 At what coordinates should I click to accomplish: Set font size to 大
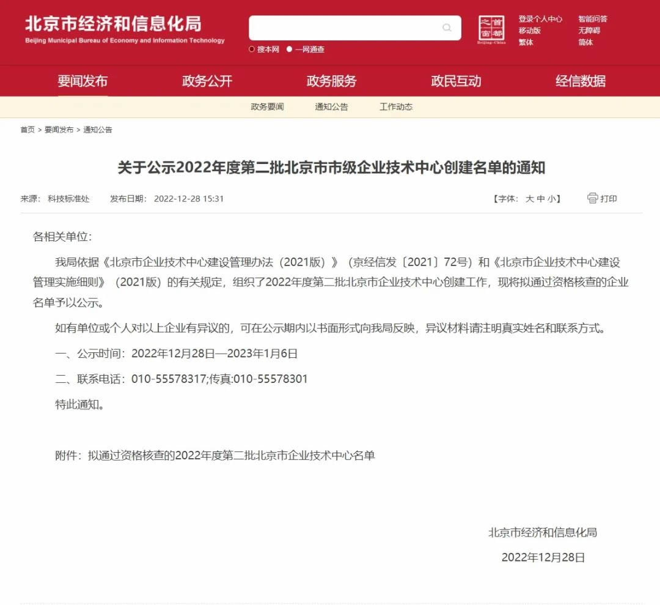tap(529, 199)
